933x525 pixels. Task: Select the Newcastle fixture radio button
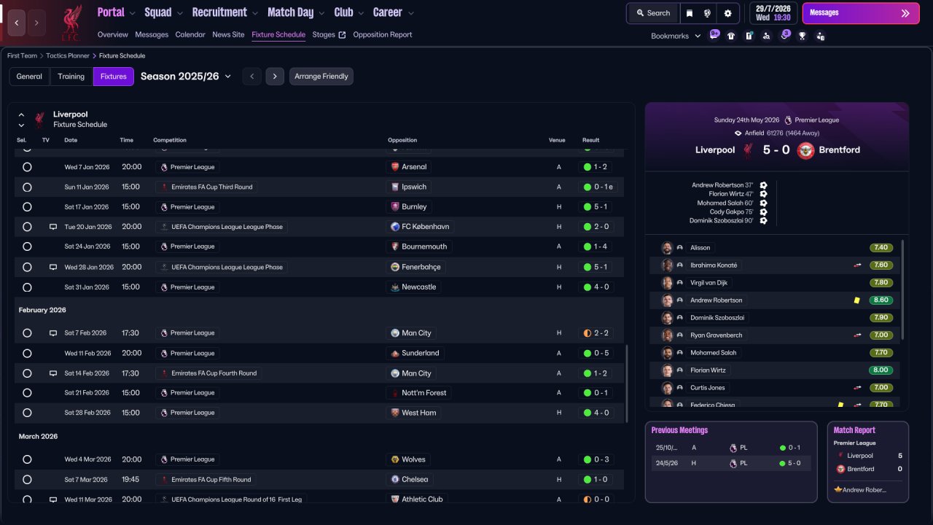pyautogui.click(x=27, y=287)
